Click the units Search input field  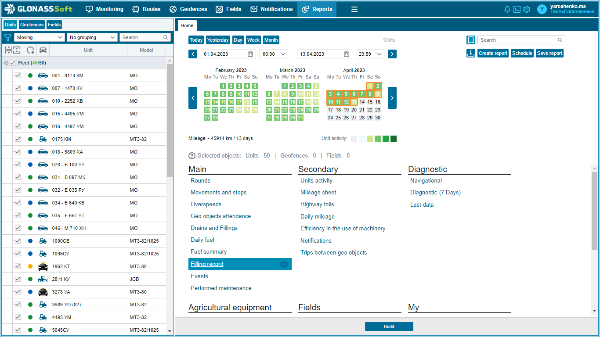[145, 37]
